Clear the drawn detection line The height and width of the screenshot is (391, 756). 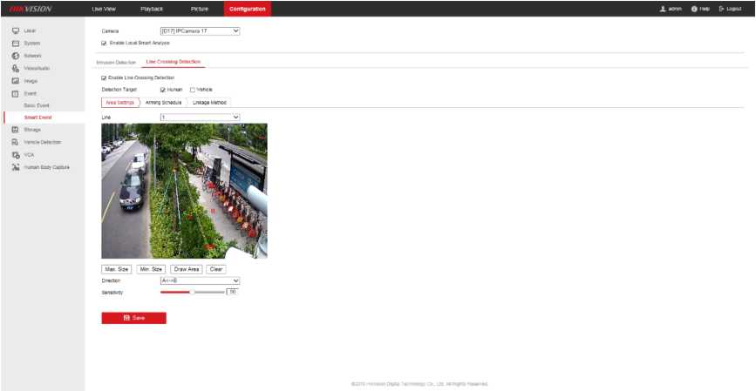tap(216, 270)
